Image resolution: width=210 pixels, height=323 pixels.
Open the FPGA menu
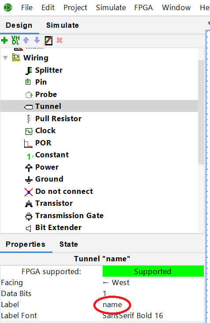[144, 7]
